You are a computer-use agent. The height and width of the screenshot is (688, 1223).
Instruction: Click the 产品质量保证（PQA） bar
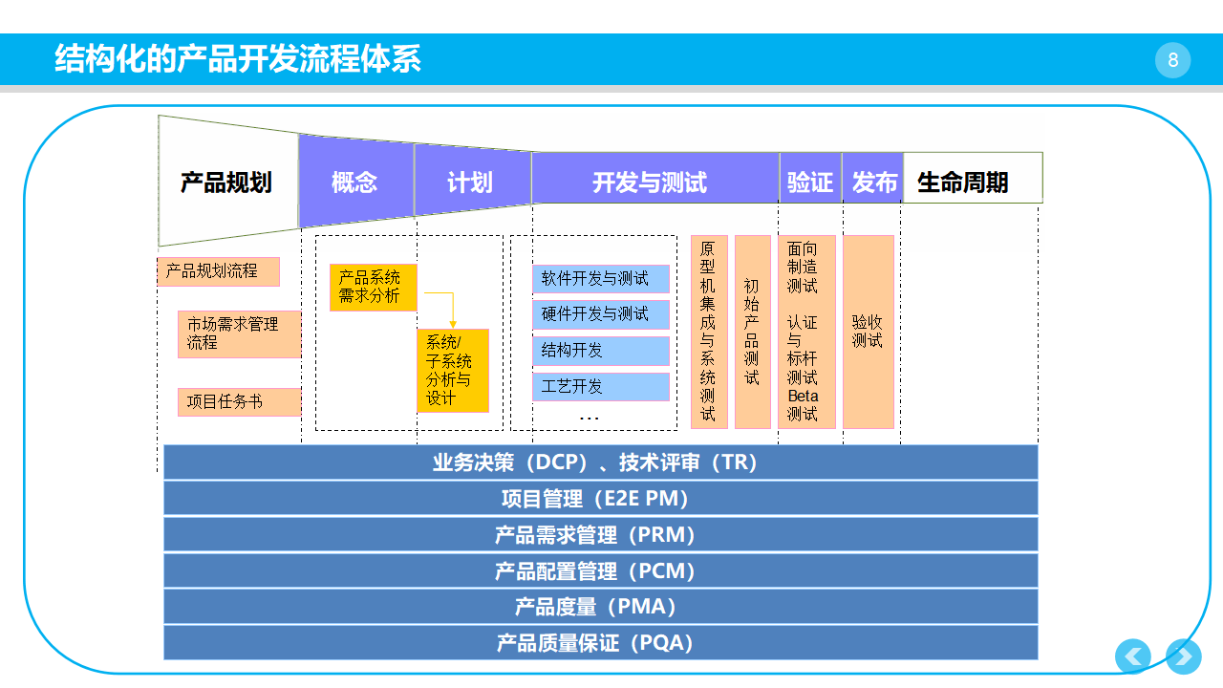coord(601,643)
